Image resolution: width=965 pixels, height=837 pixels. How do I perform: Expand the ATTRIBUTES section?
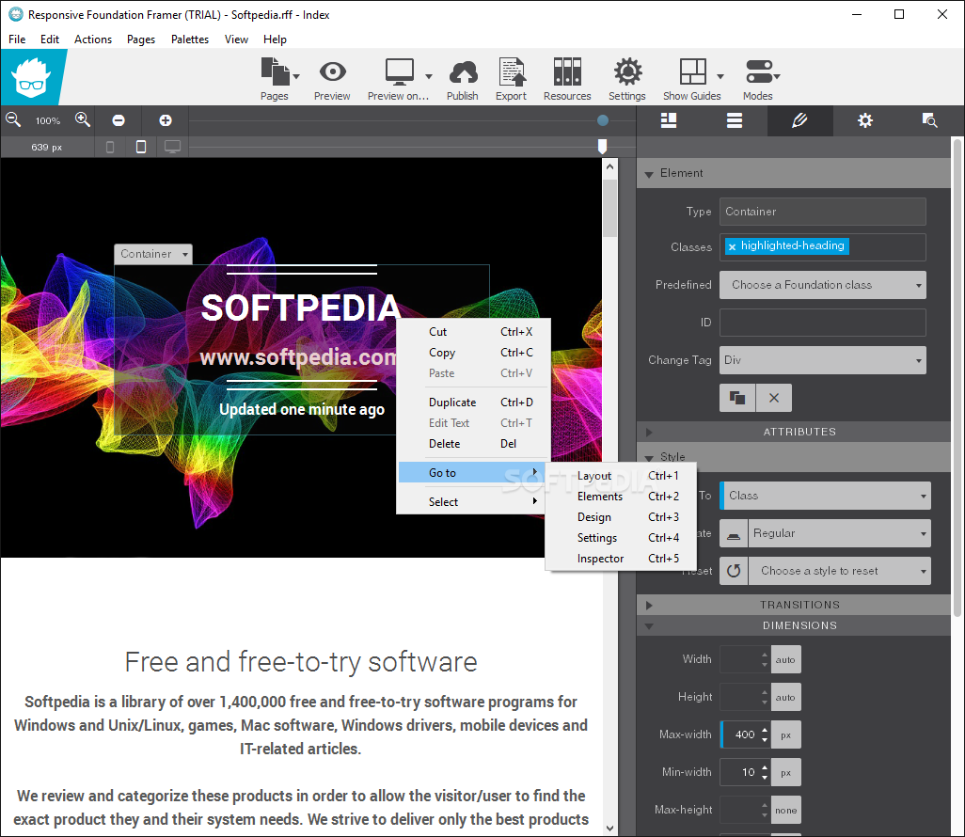[x=649, y=432]
